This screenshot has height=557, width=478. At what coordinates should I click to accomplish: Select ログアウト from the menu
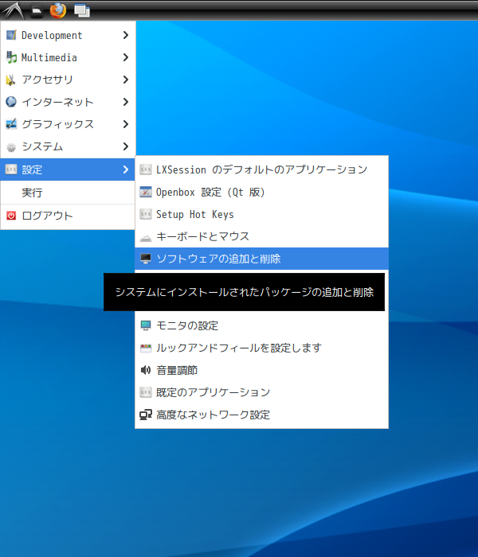68,216
